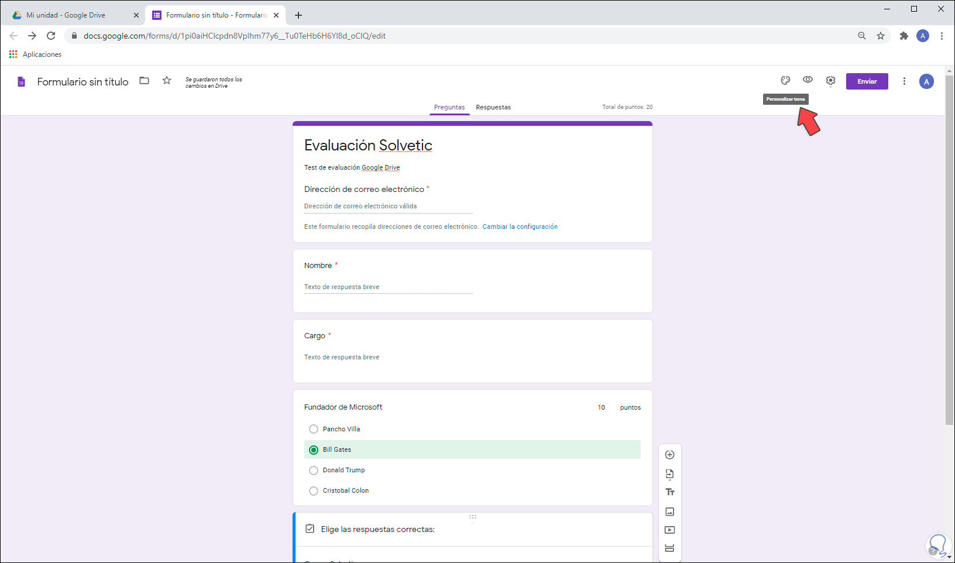Add title and description icon
The image size is (955, 563).
point(670,492)
